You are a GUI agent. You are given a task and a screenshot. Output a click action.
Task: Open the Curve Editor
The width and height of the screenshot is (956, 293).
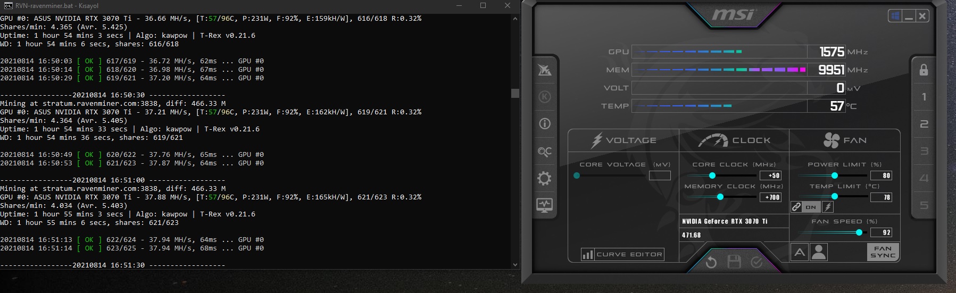pyautogui.click(x=622, y=254)
